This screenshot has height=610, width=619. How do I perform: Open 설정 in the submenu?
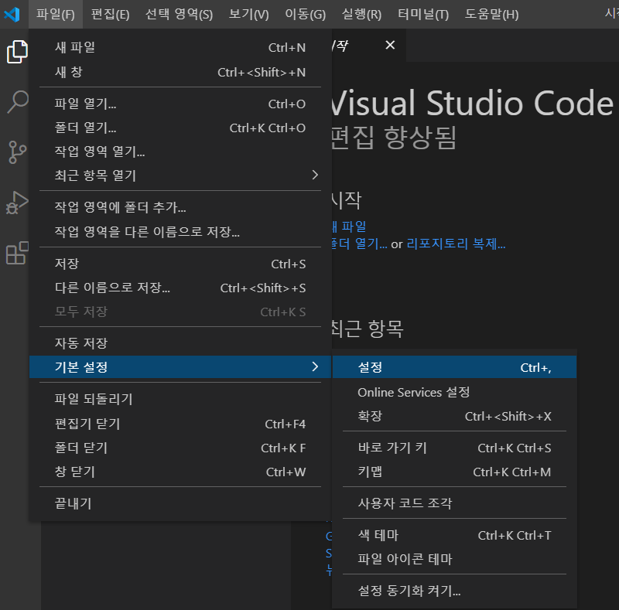[x=454, y=367]
